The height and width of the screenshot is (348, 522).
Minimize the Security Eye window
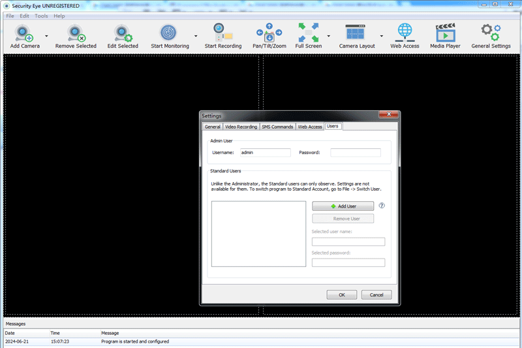(x=484, y=5)
